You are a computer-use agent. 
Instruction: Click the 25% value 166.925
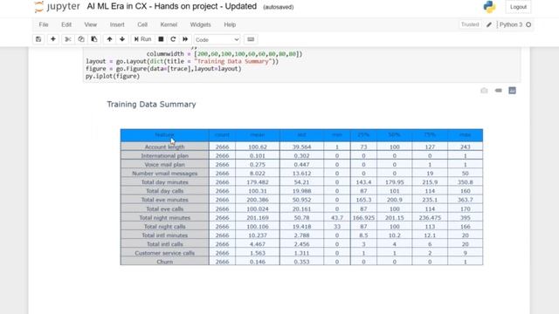click(363, 217)
